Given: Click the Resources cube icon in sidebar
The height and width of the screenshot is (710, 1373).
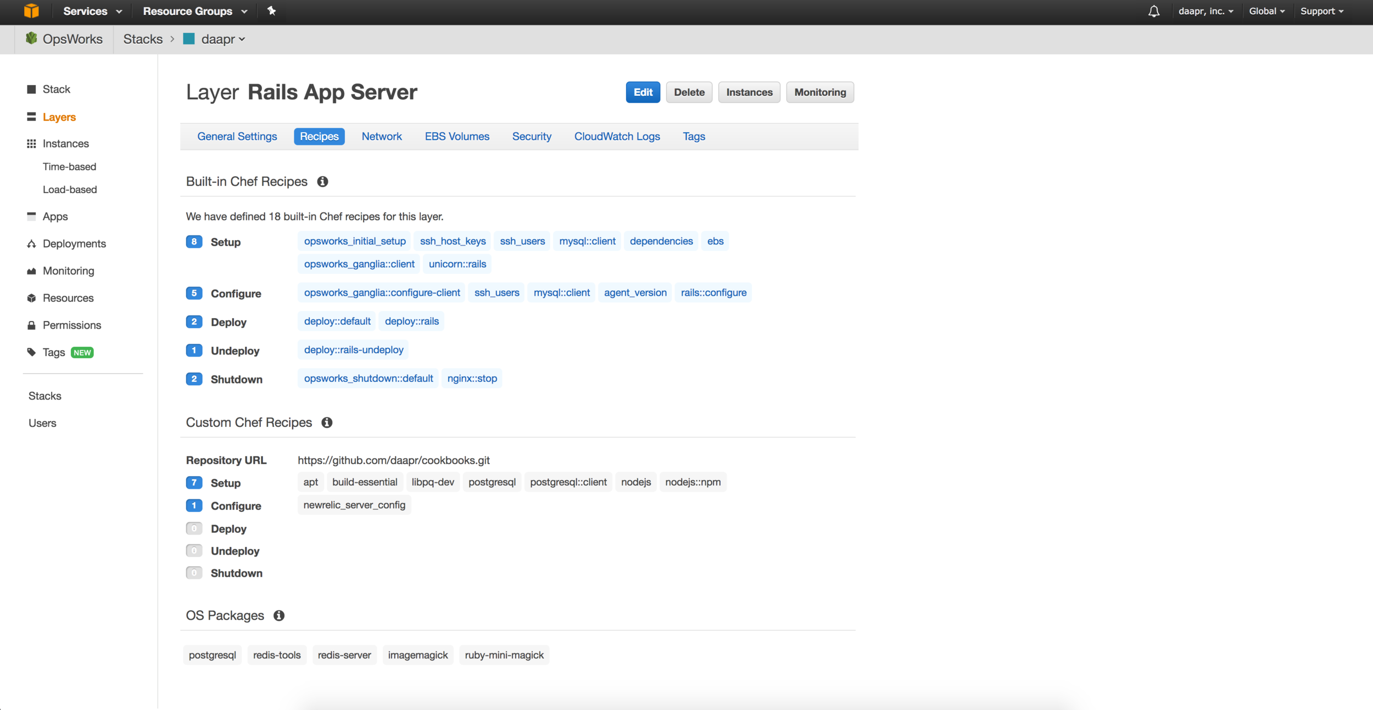Looking at the screenshot, I should tap(31, 298).
